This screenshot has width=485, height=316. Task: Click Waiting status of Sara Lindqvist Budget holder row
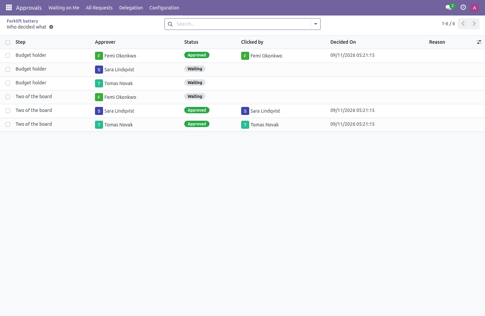(195, 69)
